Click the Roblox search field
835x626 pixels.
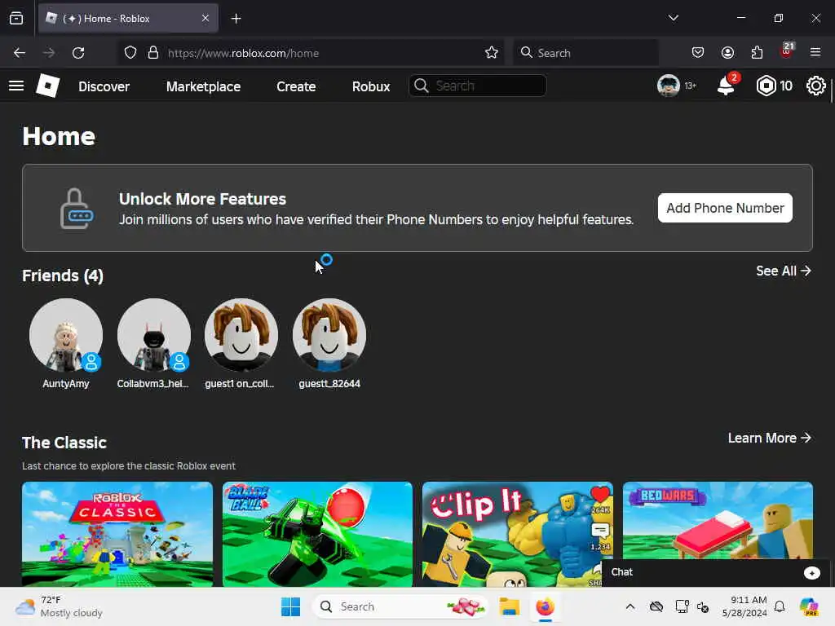click(x=477, y=86)
